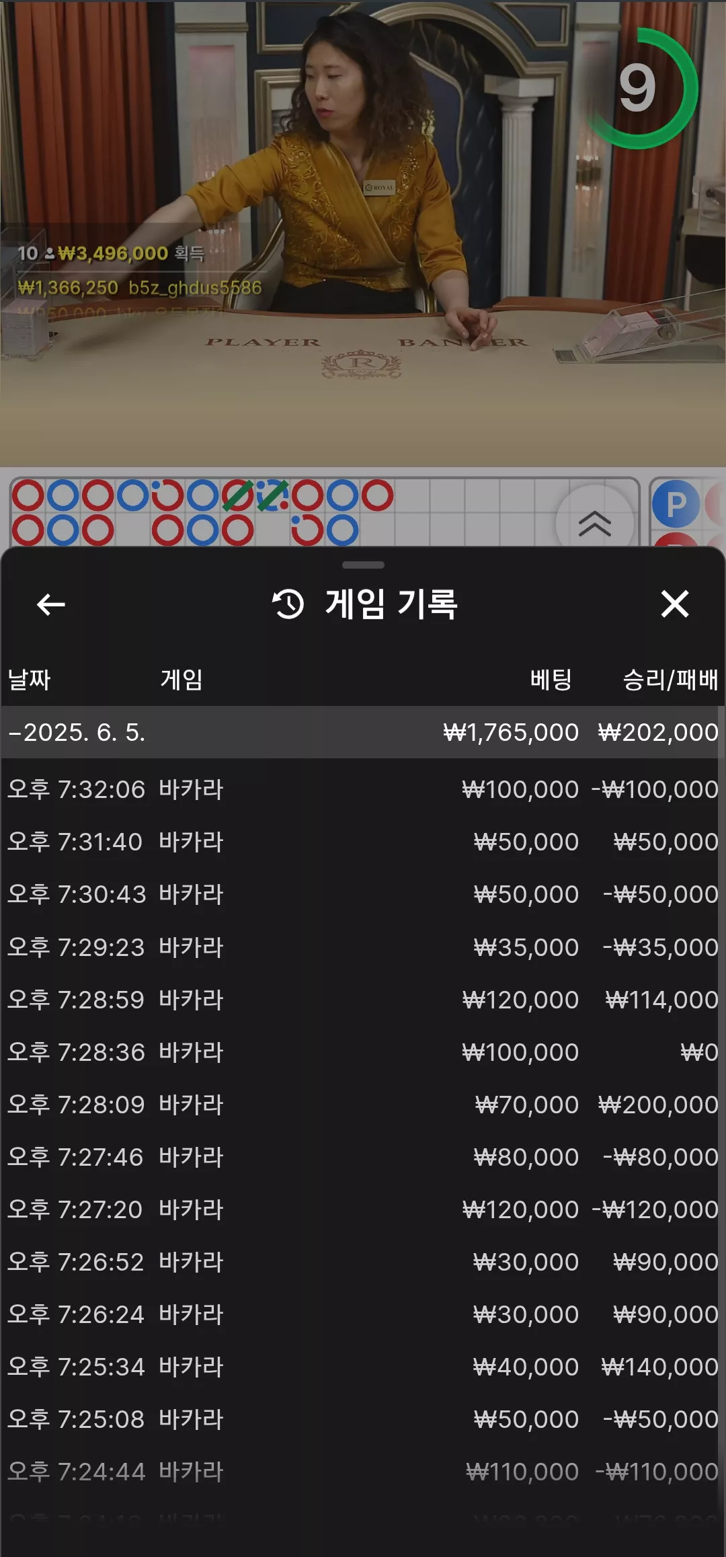This screenshot has width=726, height=1557.
Task: Collapse the 2025. 6. 5. date group row
Action: click(x=363, y=732)
